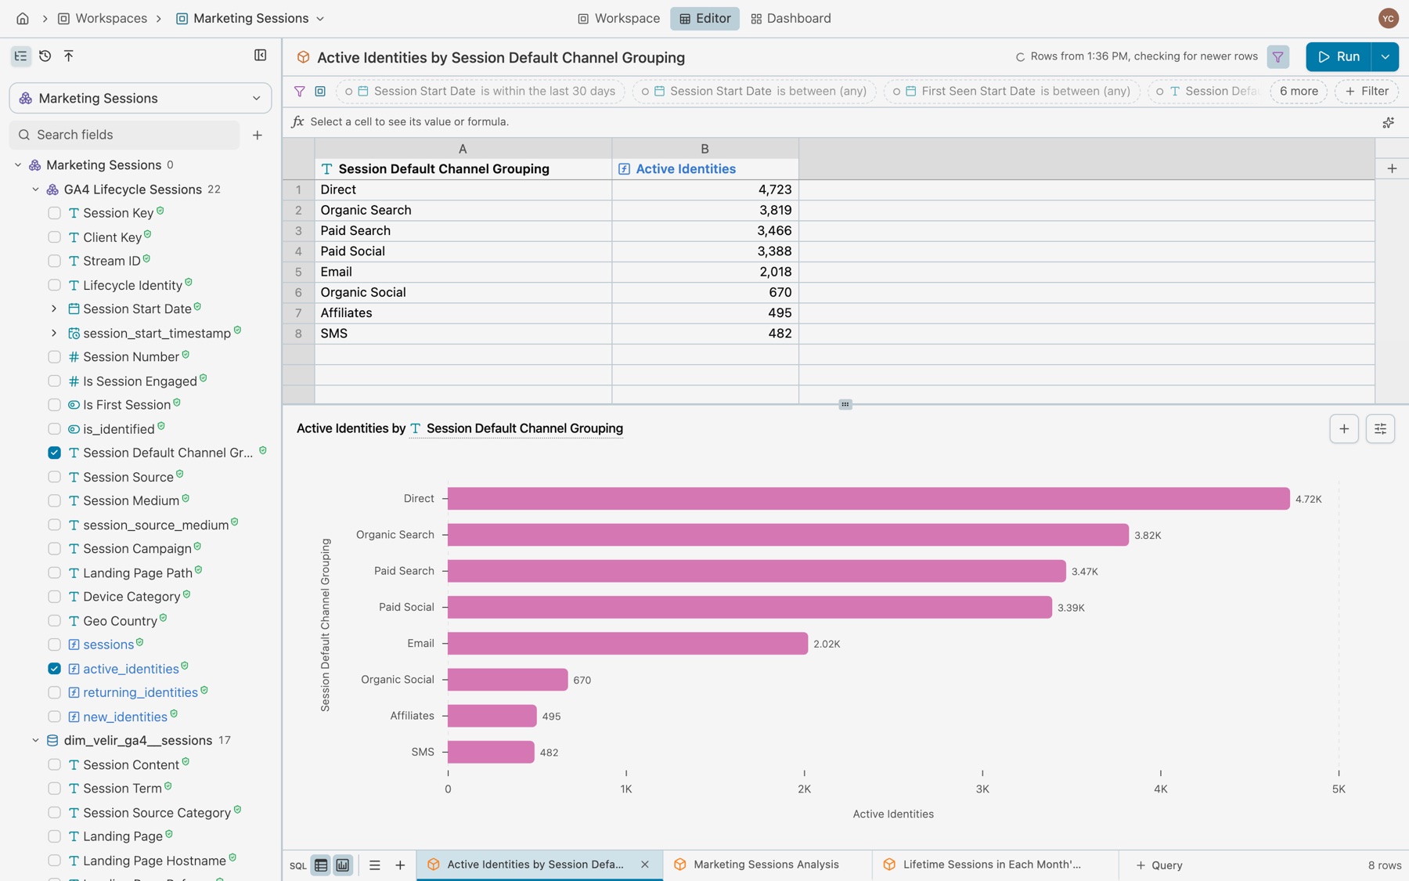This screenshot has height=881, width=1409.
Task: Switch to the Dashboard tab
Action: pos(791,18)
